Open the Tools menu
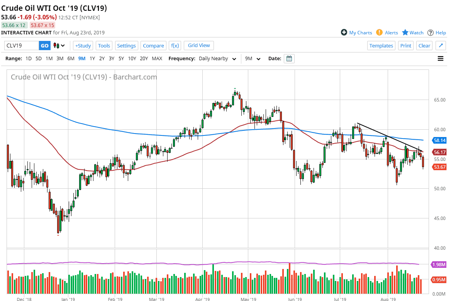The image size is (451, 301). [x=104, y=46]
